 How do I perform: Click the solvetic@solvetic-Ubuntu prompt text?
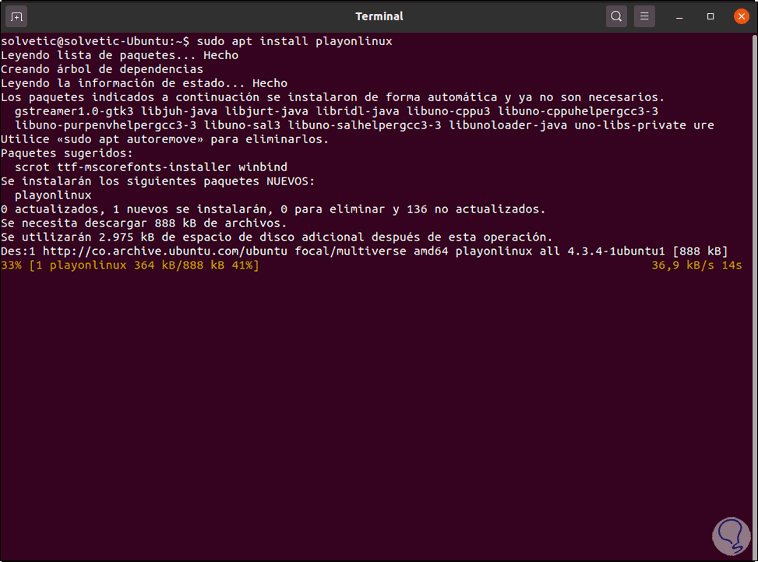point(86,41)
